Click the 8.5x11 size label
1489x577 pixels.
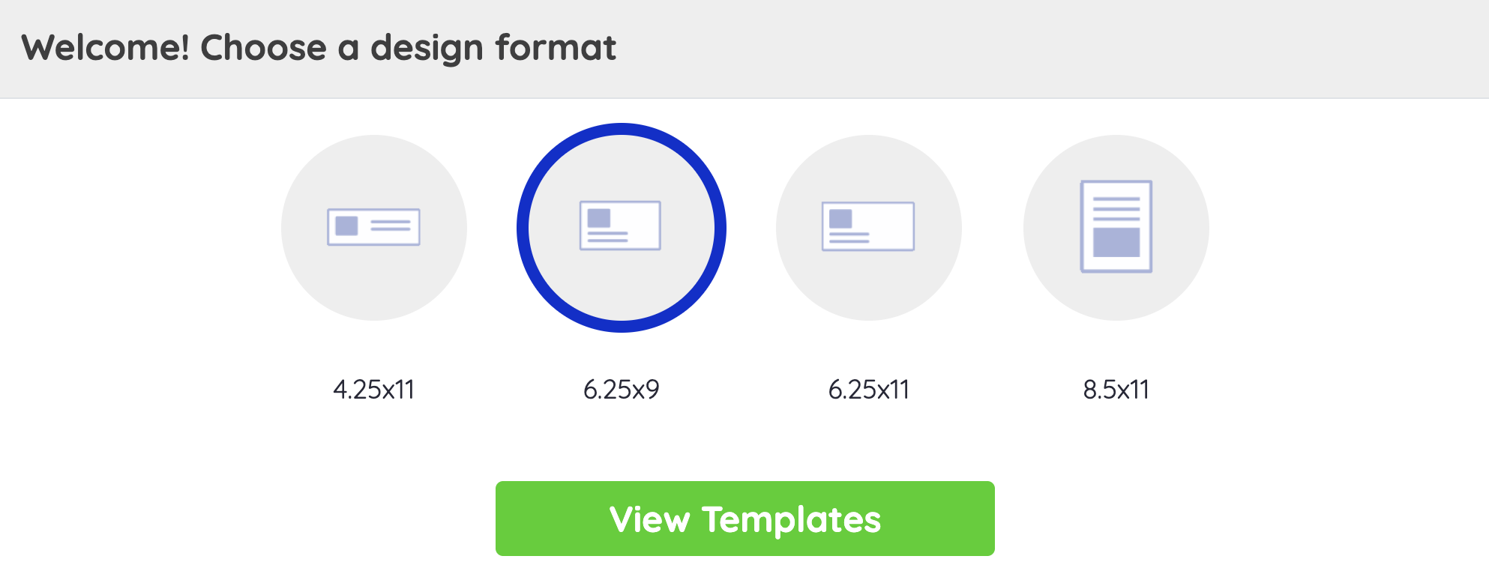point(1116,390)
